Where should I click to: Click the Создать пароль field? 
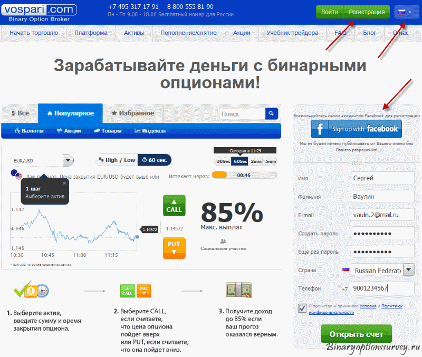(x=382, y=233)
